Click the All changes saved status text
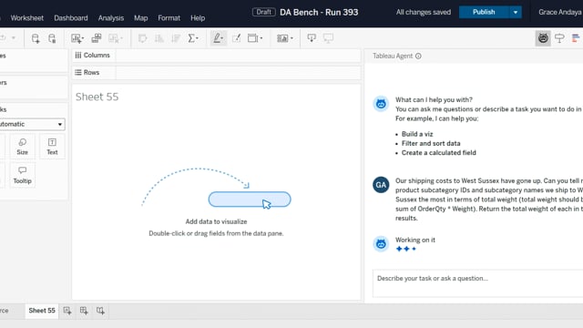The image size is (583, 328). pos(423,12)
